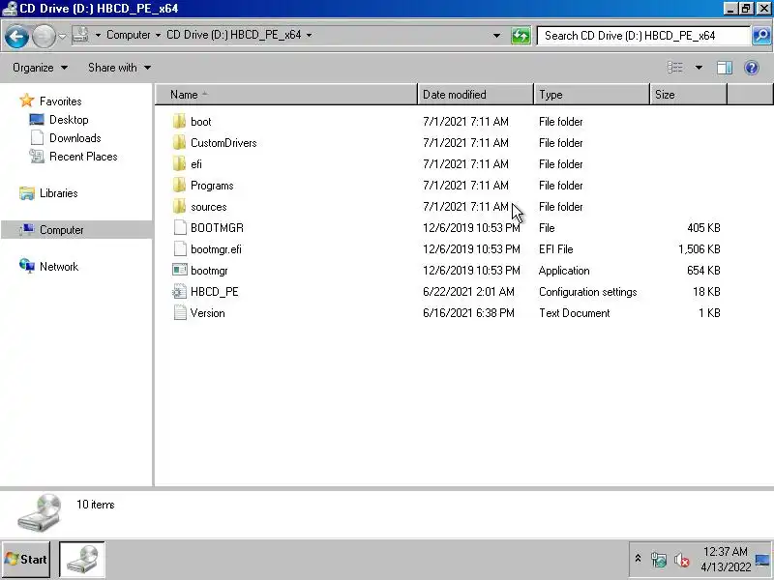Sort by Date modified column header
This screenshot has width=774, height=580.
pos(475,94)
